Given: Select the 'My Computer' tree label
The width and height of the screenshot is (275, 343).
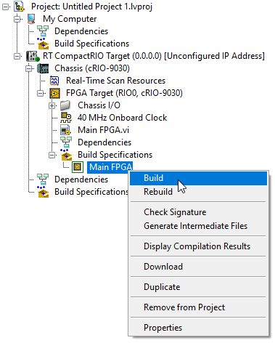Looking at the screenshot, I should tap(70, 19).
